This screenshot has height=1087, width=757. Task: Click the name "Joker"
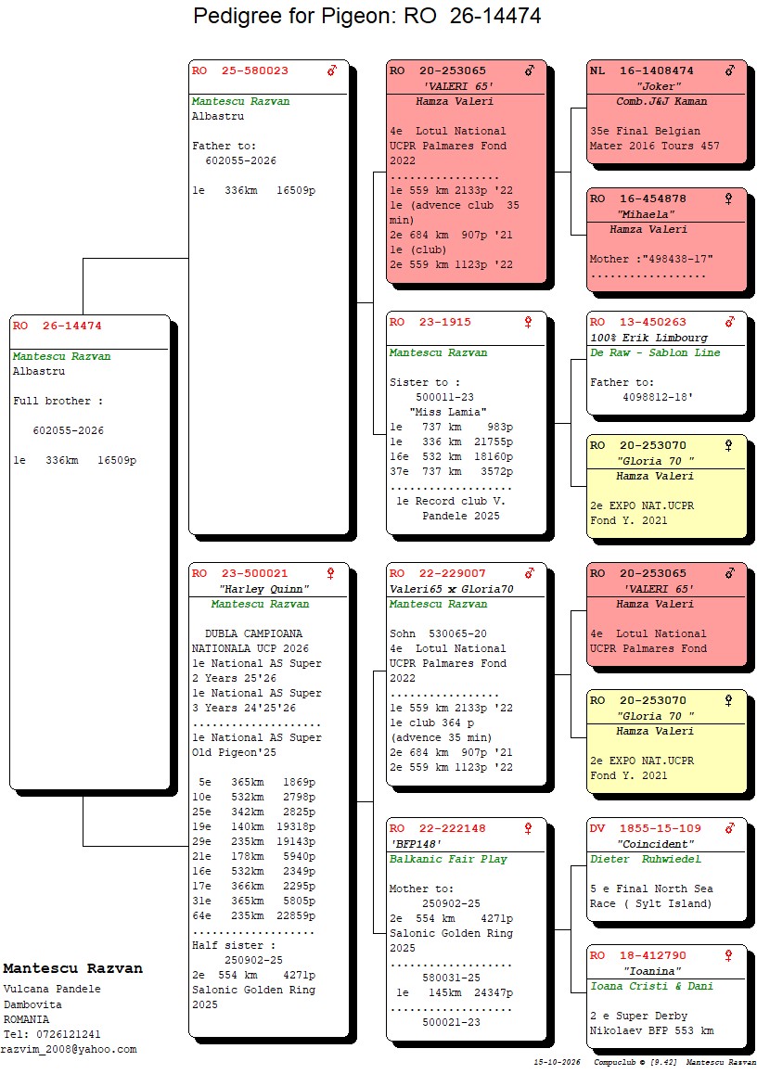tap(659, 86)
